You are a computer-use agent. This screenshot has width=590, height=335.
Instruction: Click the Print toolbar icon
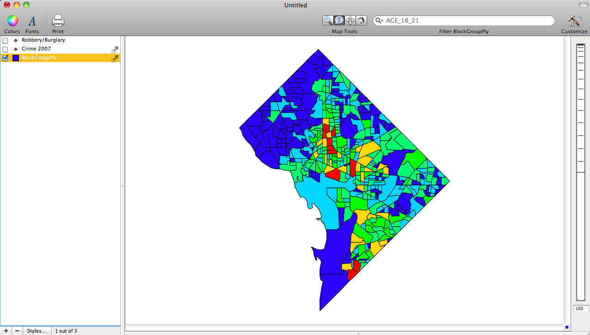58,21
